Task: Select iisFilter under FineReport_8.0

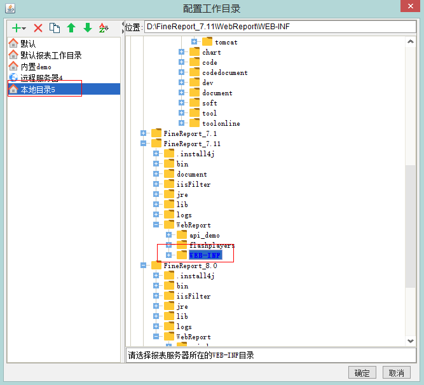Action: (193, 296)
